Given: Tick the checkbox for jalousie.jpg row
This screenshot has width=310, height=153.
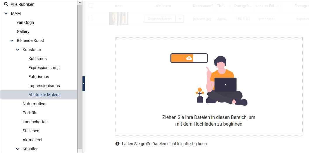Looking at the screenshot, I should 91,18.
